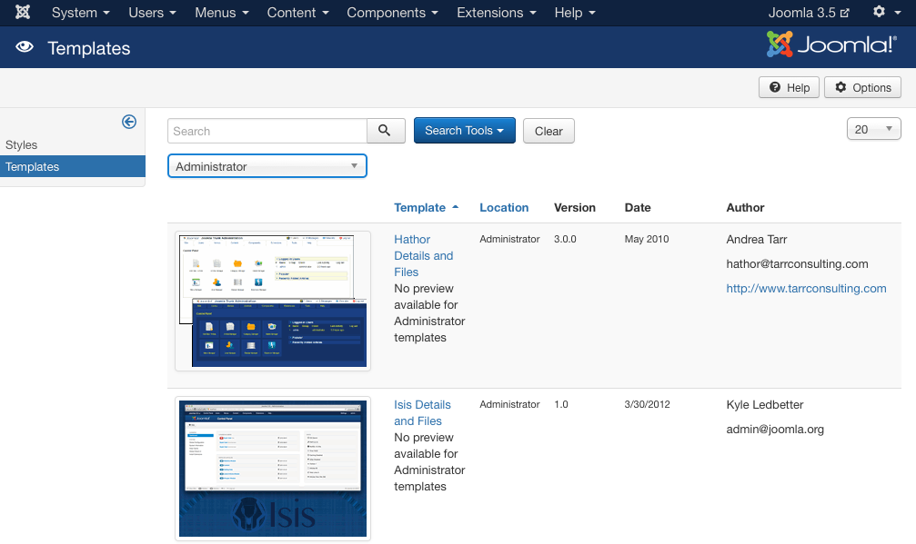Collapse the sidebar with the arrow icon
916x544 pixels.
(129, 122)
